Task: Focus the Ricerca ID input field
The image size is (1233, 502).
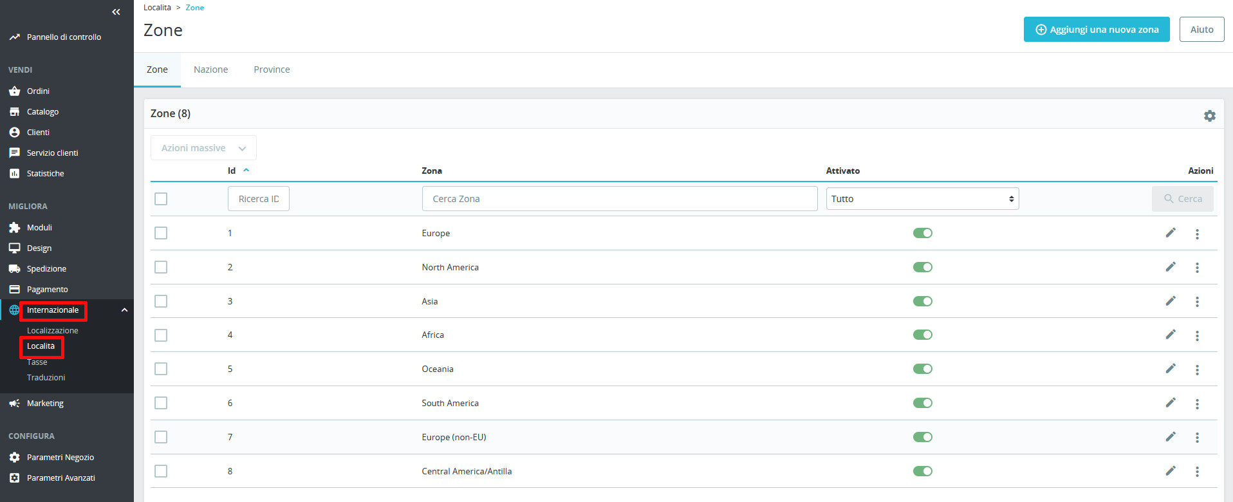Action: tap(259, 199)
